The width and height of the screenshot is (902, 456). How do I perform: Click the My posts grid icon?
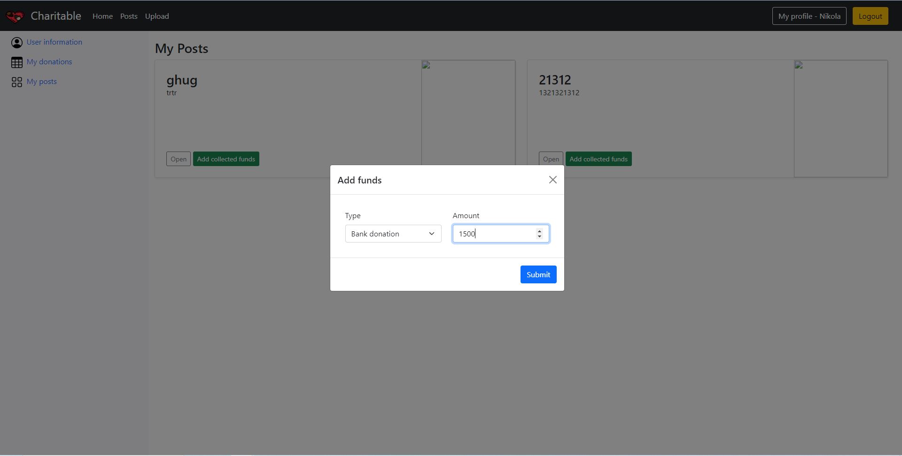[x=17, y=82]
